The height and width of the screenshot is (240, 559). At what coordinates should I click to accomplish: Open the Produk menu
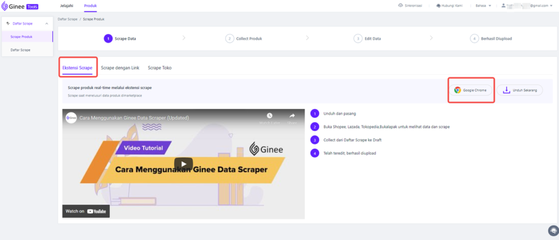pos(90,5)
